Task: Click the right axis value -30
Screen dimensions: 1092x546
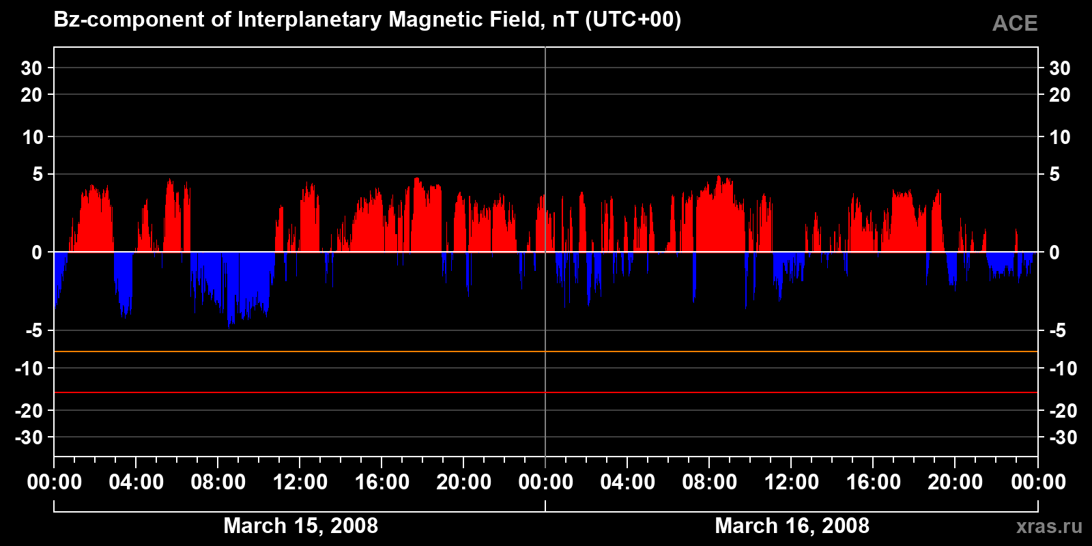Action: [1063, 437]
